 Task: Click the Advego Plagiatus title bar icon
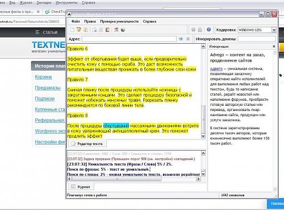click(69, 14)
